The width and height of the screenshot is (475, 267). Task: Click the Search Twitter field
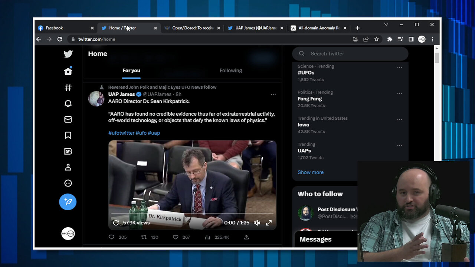(x=350, y=53)
